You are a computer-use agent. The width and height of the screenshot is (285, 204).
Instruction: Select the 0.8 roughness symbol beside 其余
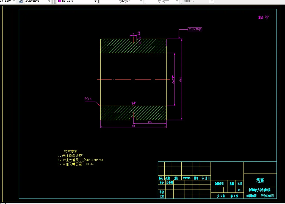(267, 17)
